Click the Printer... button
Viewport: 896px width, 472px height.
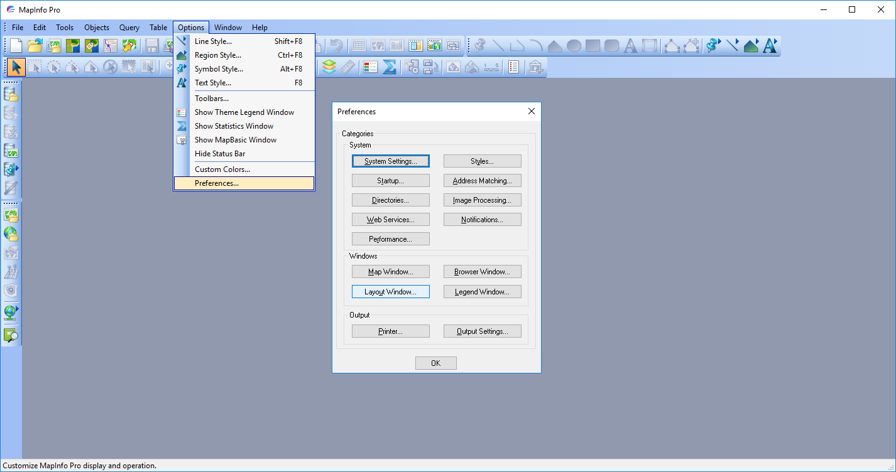pyautogui.click(x=391, y=331)
